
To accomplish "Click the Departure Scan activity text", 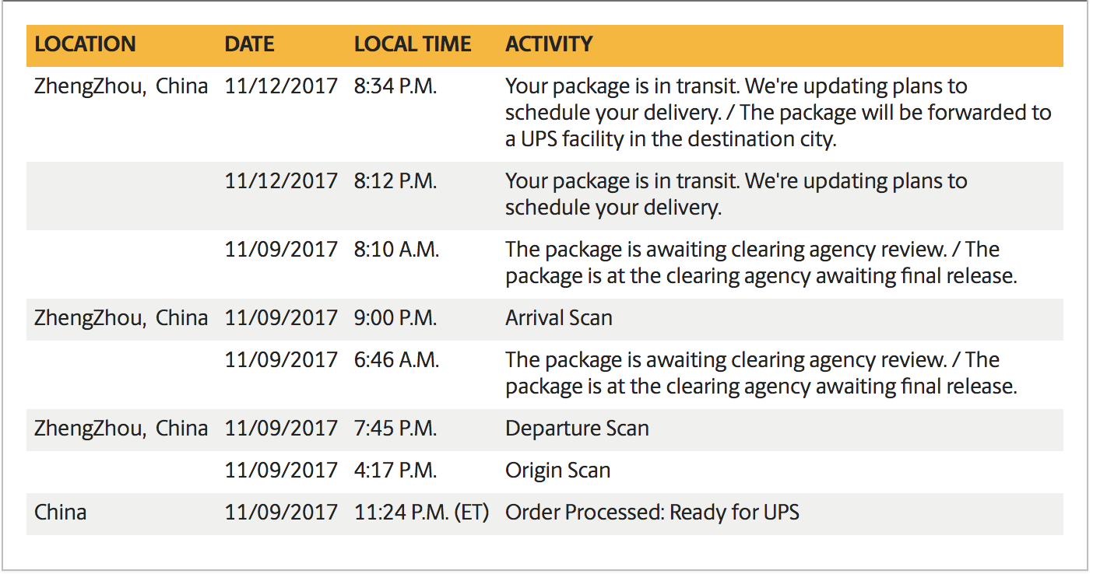I will (577, 429).
